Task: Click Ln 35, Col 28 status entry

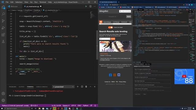Action: 56,105
